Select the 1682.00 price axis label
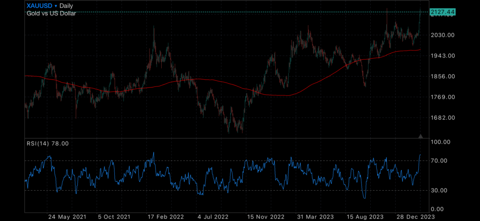 pyautogui.click(x=442, y=118)
